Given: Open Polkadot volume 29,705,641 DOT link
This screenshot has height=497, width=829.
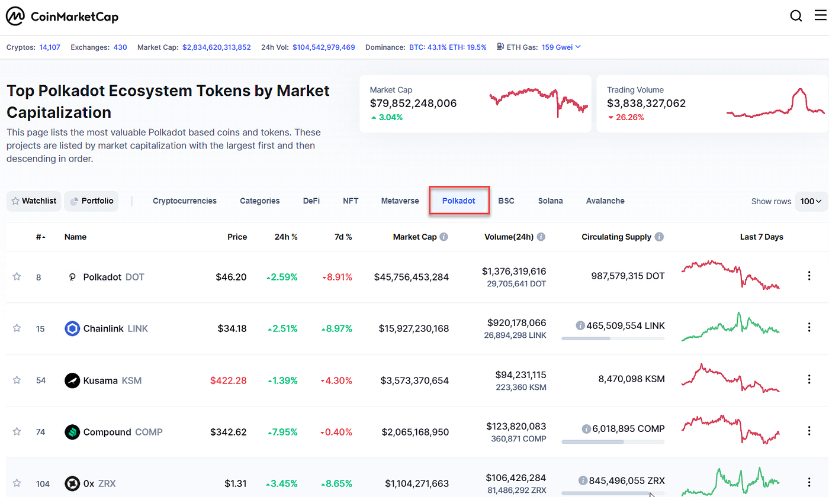Looking at the screenshot, I should pyautogui.click(x=516, y=284).
